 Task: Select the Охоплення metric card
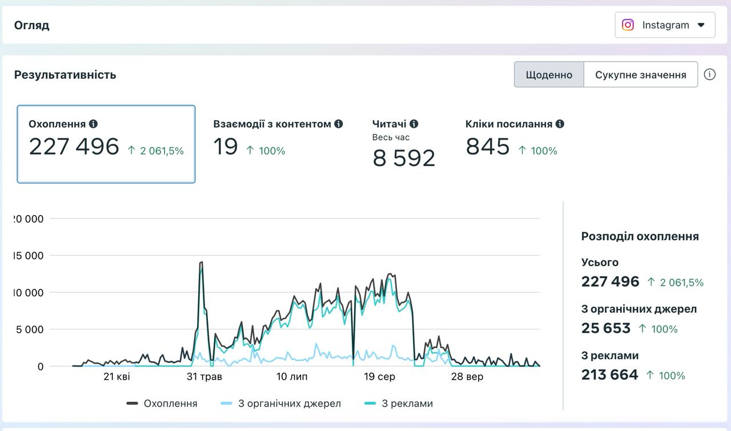pyautogui.click(x=106, y=144)
